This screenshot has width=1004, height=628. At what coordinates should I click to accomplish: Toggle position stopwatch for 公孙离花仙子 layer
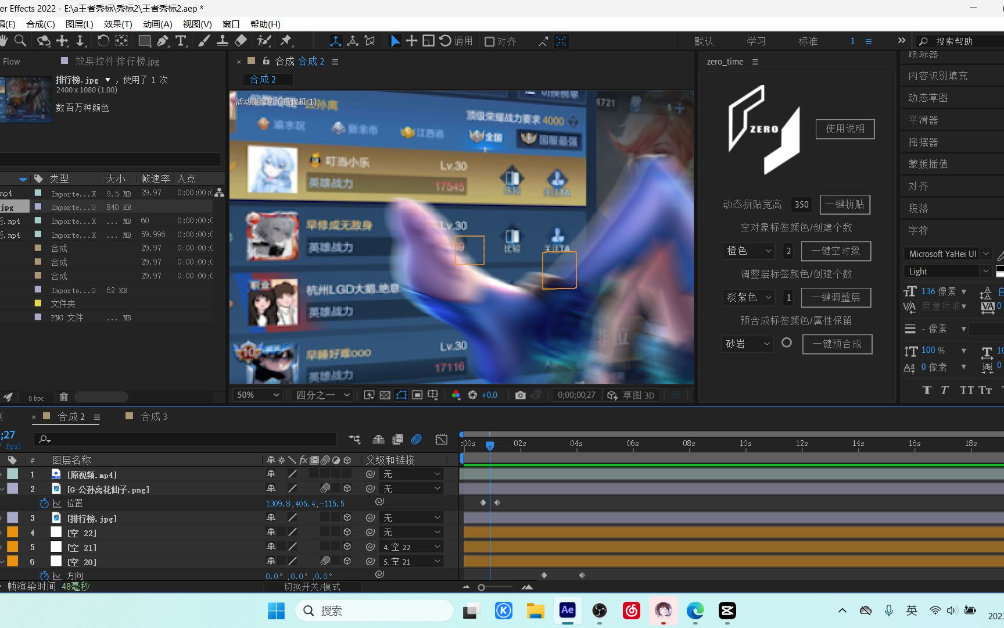44,503
